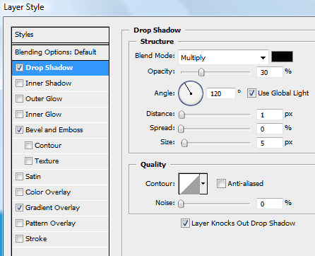
Task: Uncheck the Gradient Overlay checkbox
Action: 19,208
